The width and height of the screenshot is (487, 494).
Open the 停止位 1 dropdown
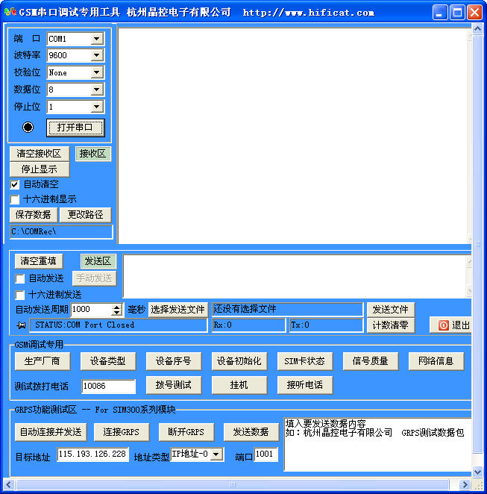(x=97, y=107)
